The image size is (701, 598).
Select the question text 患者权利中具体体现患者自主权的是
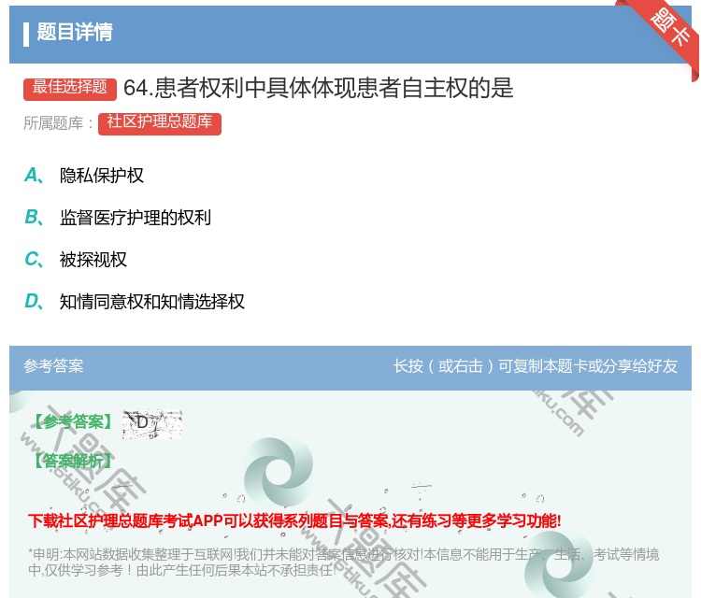[334, 88]
